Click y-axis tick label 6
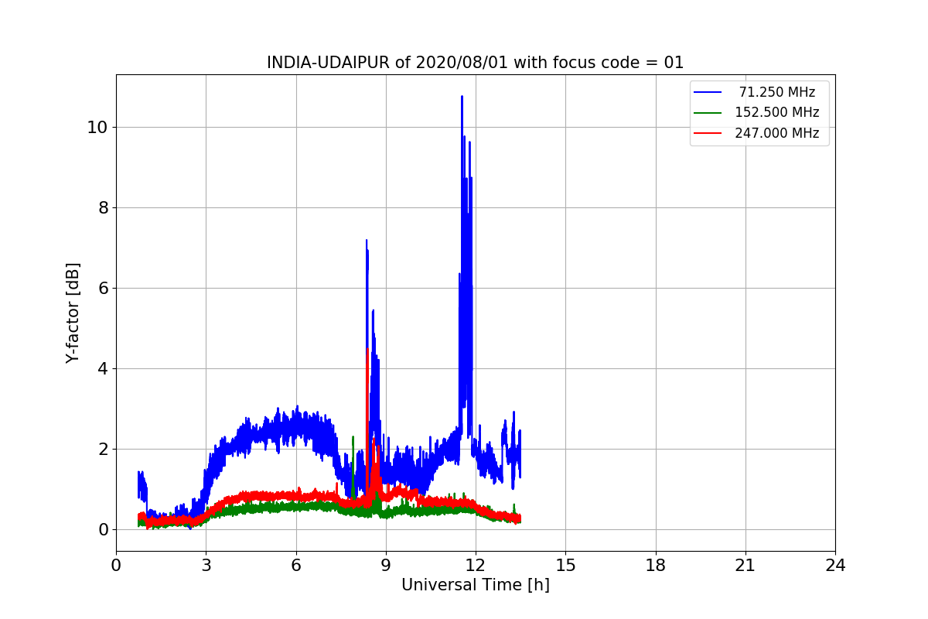Screen dimensions: 928x619 point(102,288)
